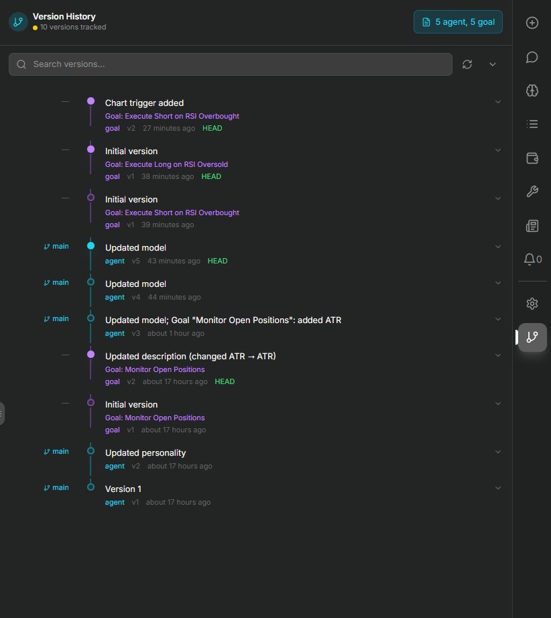Image resolution: width=551 pixels, height=618 pixels.
Task: Click the '44 minutes ago' timestamp
Action: point(174,297)
